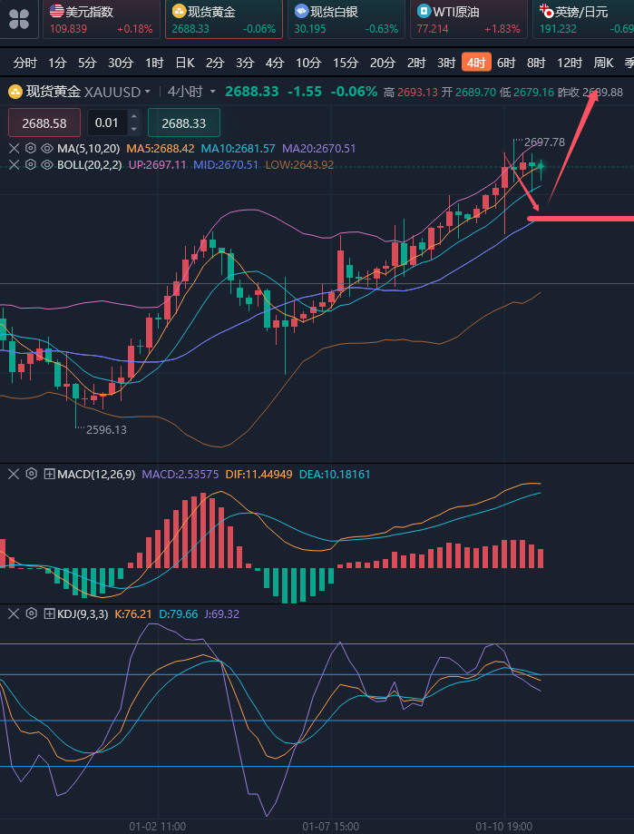
Task: Open KDJ indicator settings icon
Action: (x=31, y=613)
